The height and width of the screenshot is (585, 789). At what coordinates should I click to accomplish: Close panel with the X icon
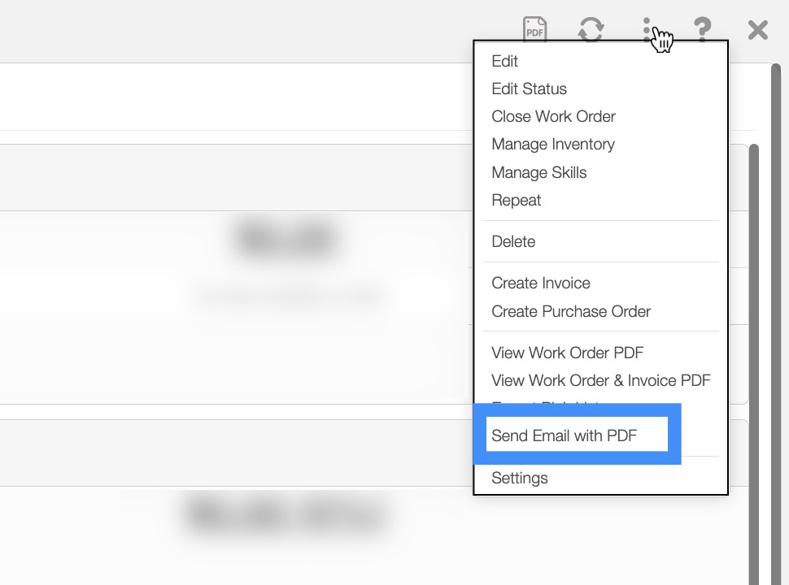pos(757,30)
